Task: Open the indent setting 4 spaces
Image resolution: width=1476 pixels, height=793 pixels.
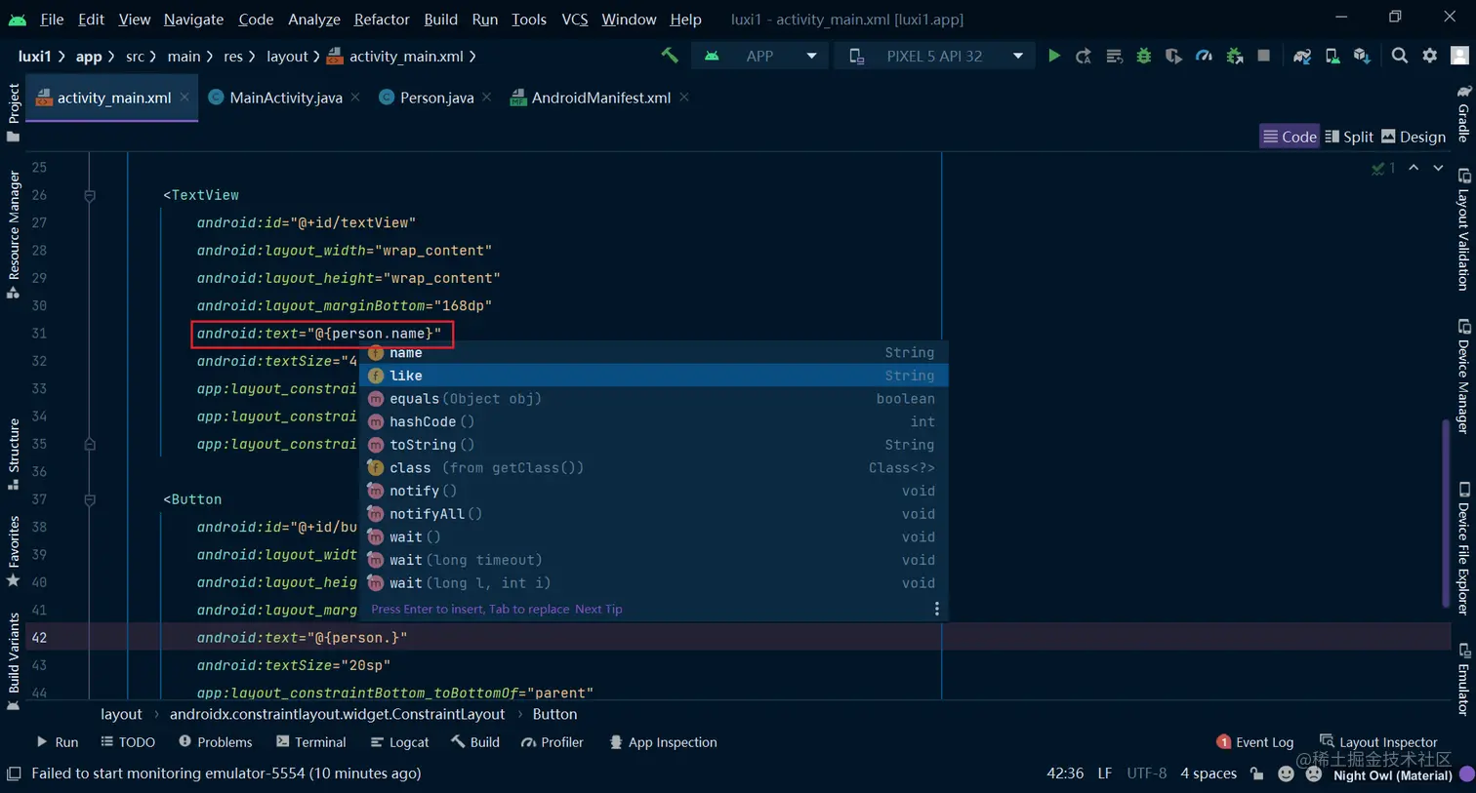Action: [1209, 773]
